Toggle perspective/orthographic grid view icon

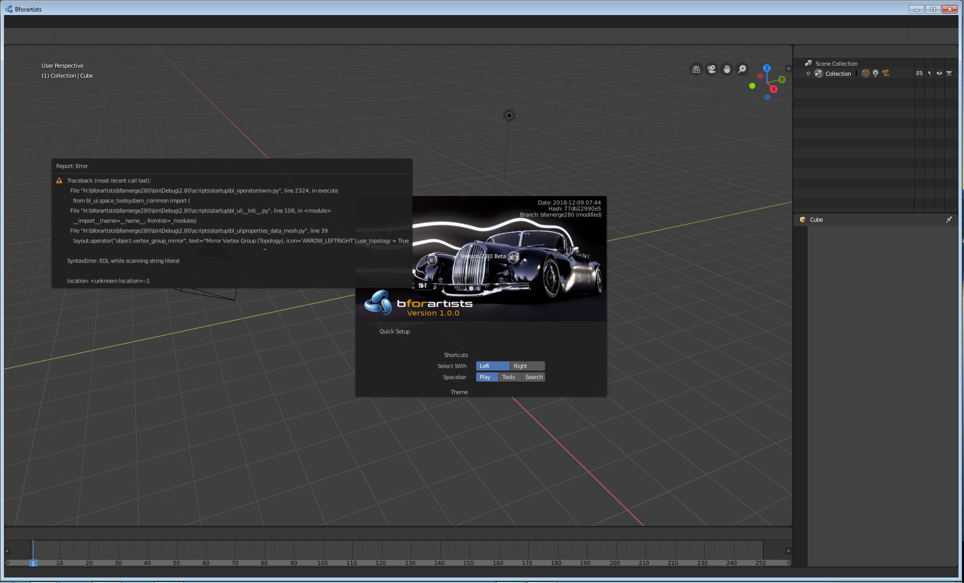696,69
